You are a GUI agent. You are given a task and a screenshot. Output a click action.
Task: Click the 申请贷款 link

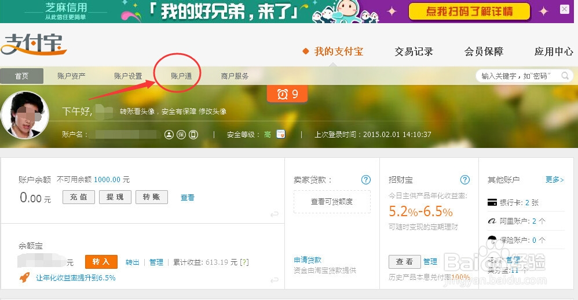click(308, 260)
